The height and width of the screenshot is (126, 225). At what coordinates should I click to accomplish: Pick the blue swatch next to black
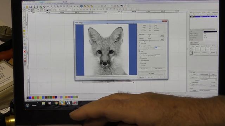[30, 98]
